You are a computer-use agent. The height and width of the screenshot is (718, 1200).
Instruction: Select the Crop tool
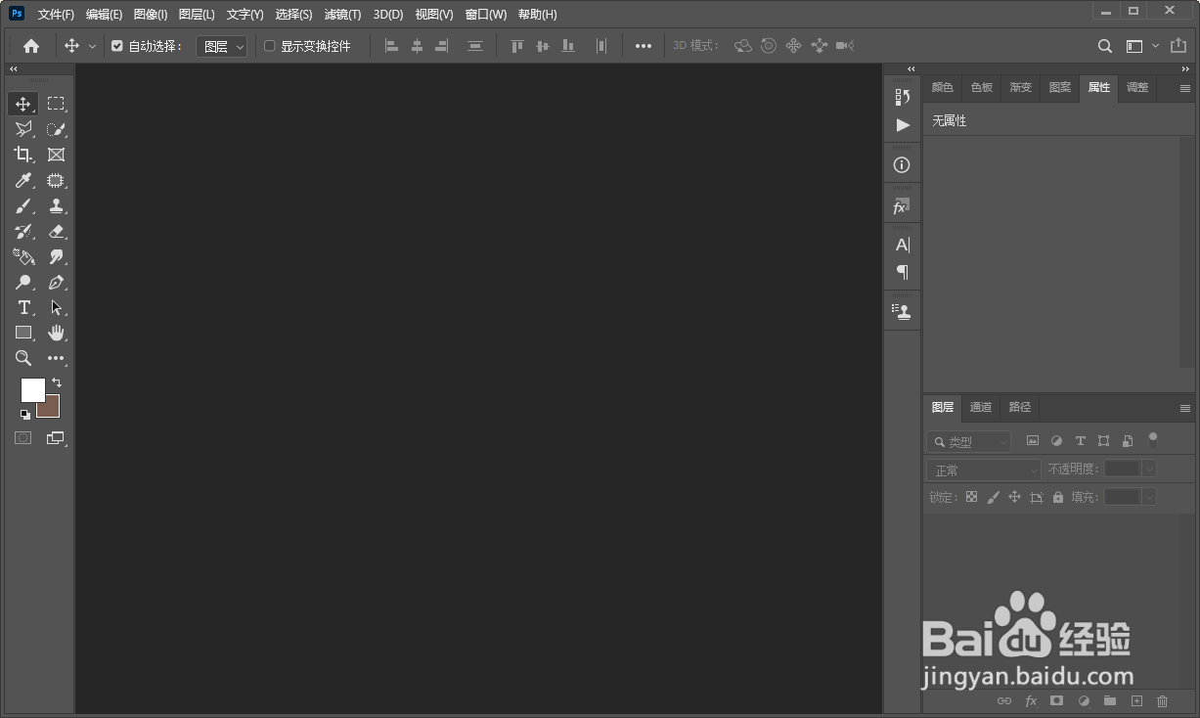coord(23,155)
